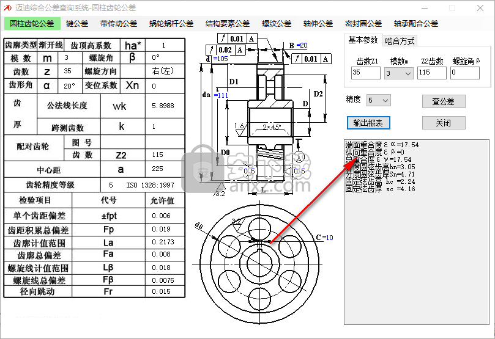Click the blue da =111 dimension value
This screenshot has width=495, height=339.
pyautogui.click(x=221, y=95)
